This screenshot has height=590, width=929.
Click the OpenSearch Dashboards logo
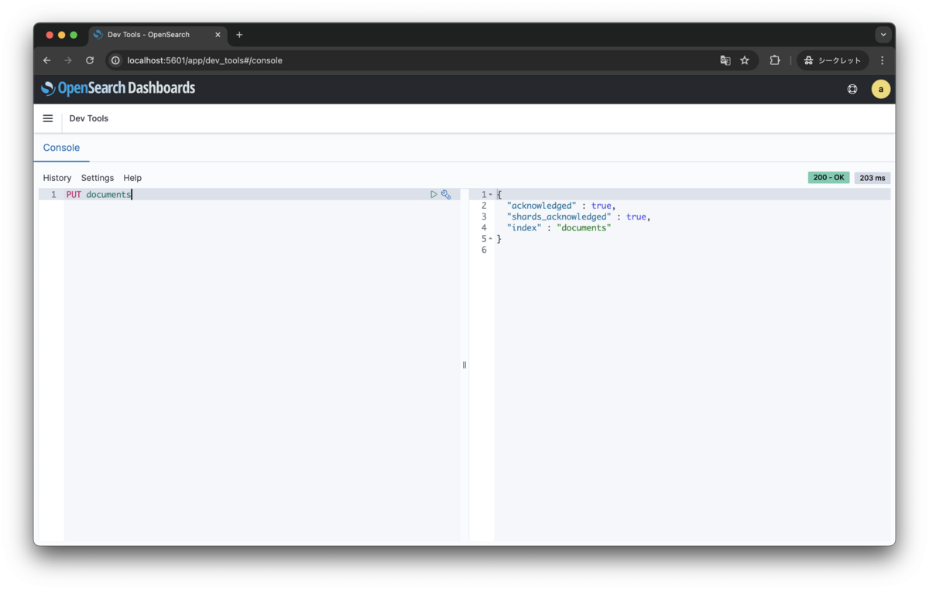click(x=118, y=88)
